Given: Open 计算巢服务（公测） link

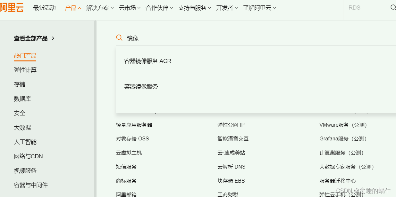Looking at the screenshot, I should pyautogui.click(x=342, y=153).
